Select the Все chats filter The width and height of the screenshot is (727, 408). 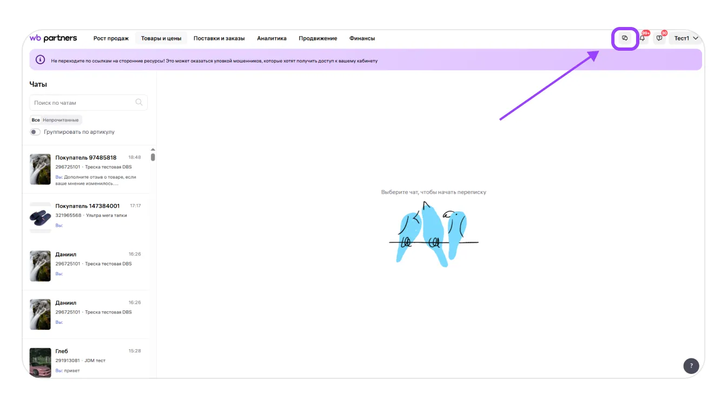pos(36,120)
